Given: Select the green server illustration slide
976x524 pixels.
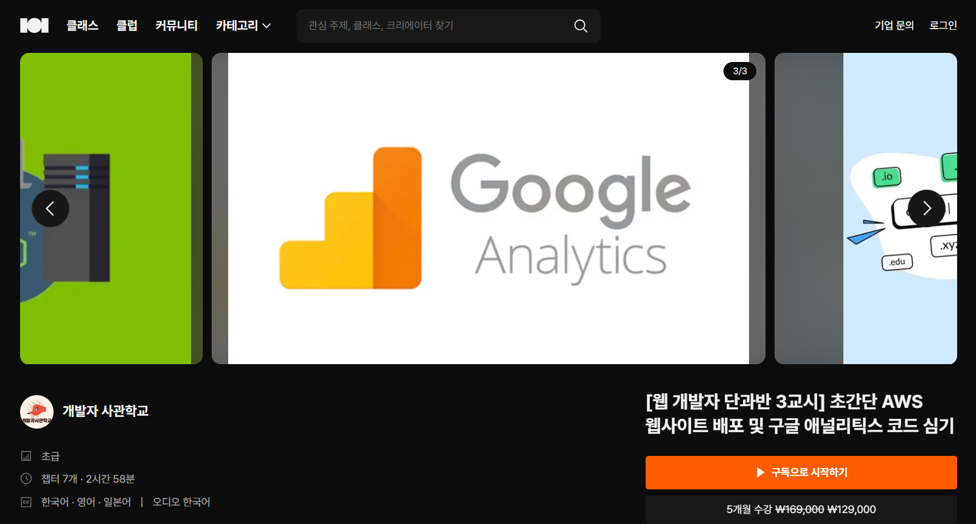Looking at the screenshot, I should click(111, 209).
